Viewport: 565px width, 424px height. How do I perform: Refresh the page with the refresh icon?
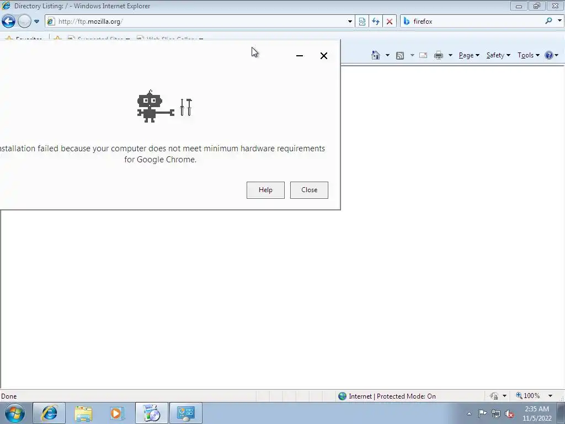point(376,22)
